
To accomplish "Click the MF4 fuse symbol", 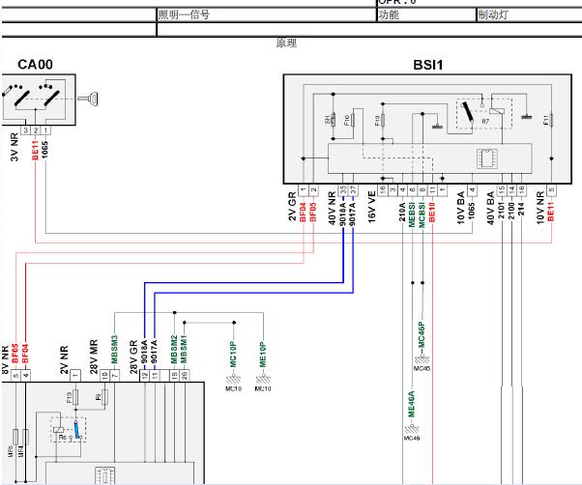I will tap(25, 437).
